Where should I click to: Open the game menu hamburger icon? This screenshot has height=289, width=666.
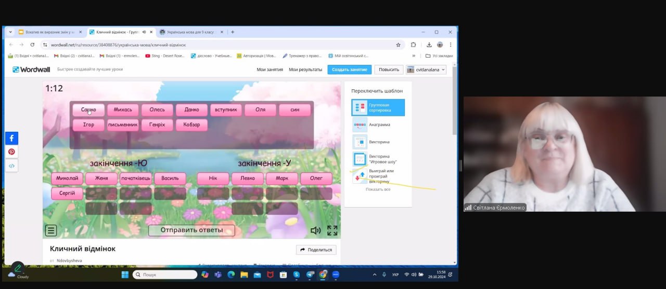click(51, 230)
